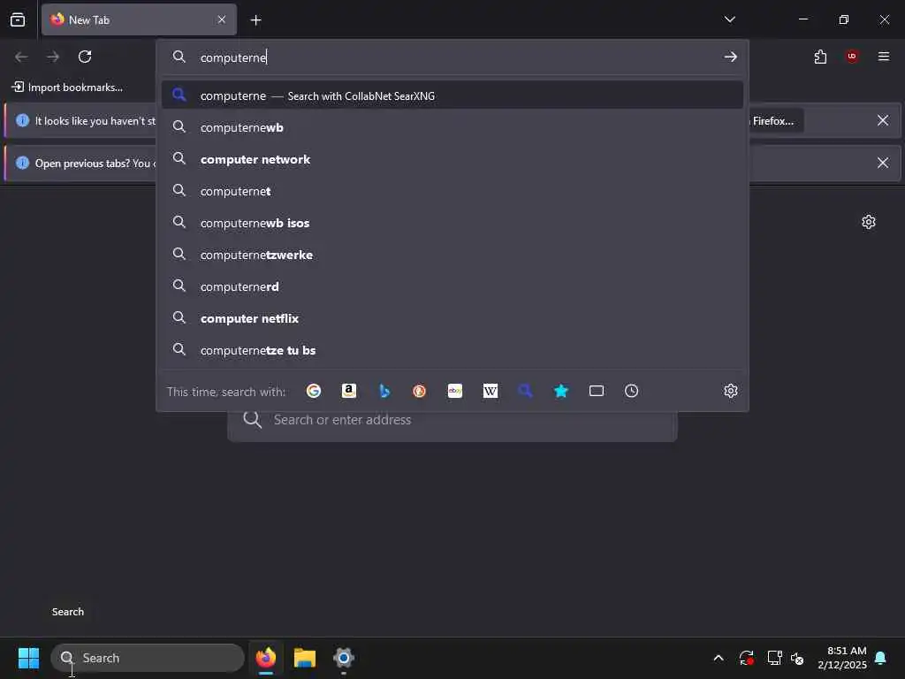Go forward one page

(x=53, y=57)
